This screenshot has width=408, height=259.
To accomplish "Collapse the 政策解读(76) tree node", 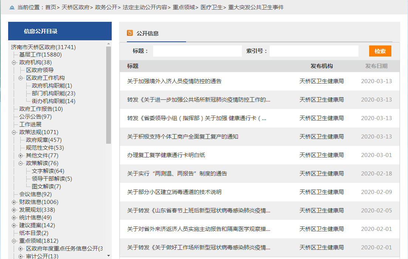I will point(21,164).
